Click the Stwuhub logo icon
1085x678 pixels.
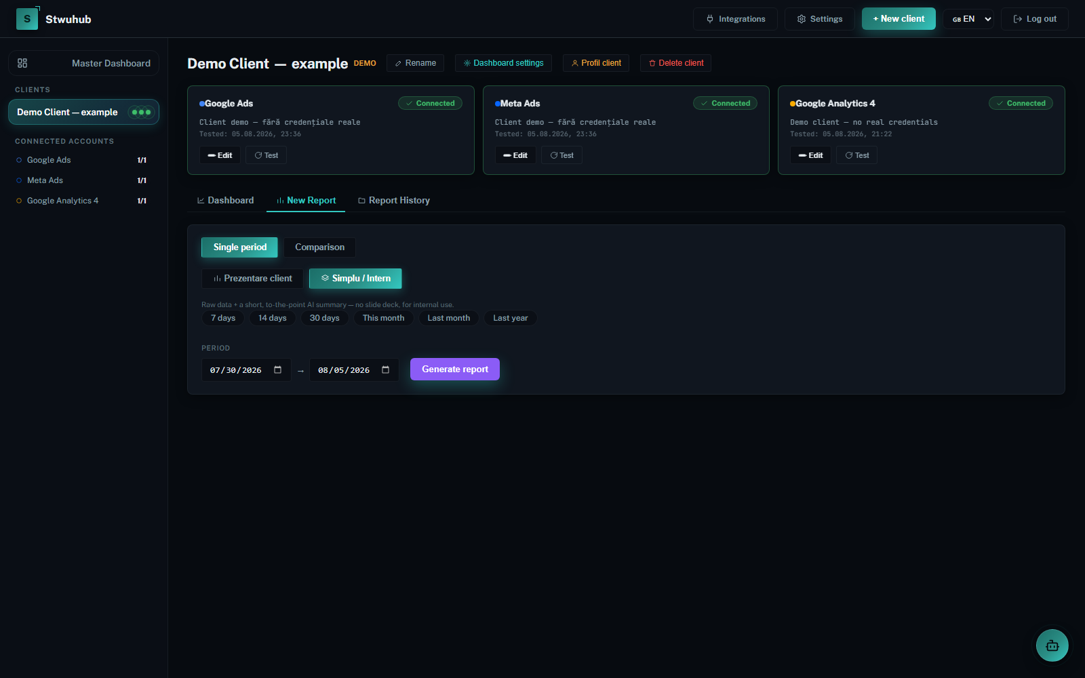pyautogui.click(x=27, y=19)
